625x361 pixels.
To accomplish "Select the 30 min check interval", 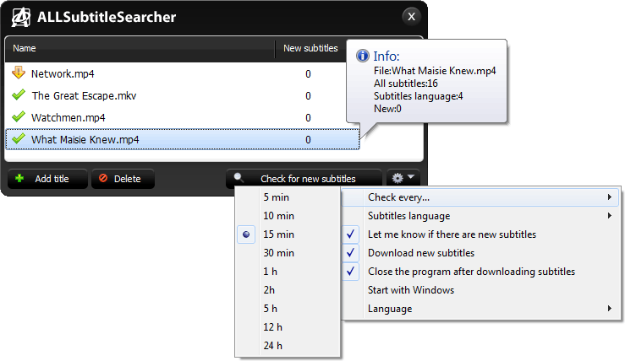I will click(288, 253).
